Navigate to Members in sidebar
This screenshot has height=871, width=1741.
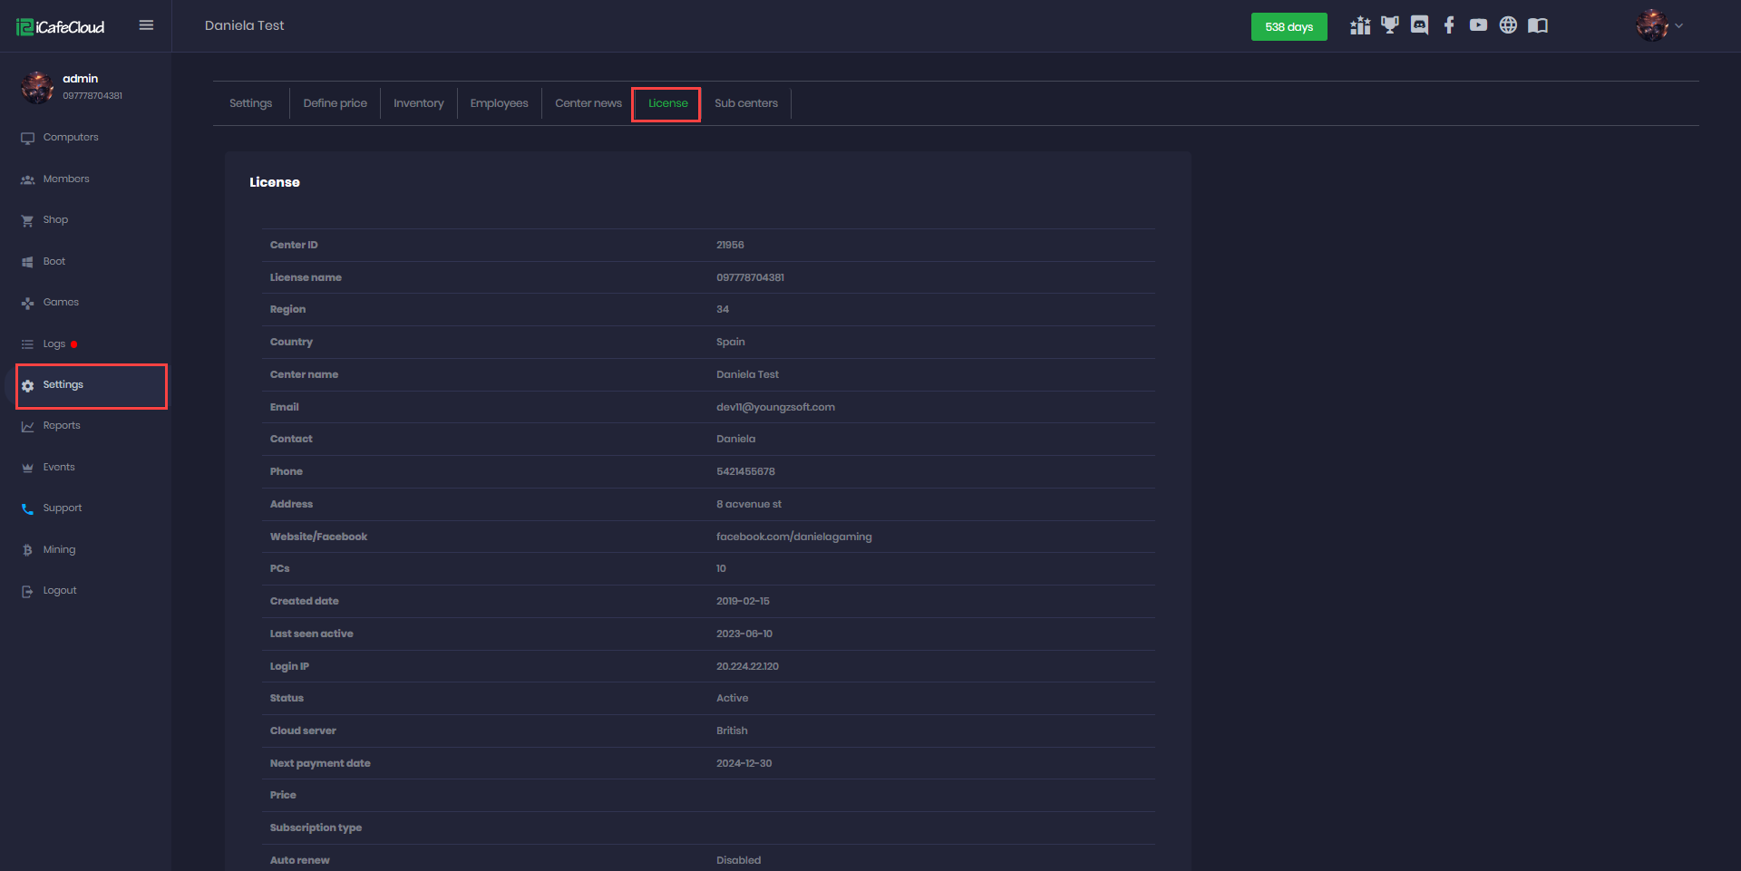click(x=66, y=179)
